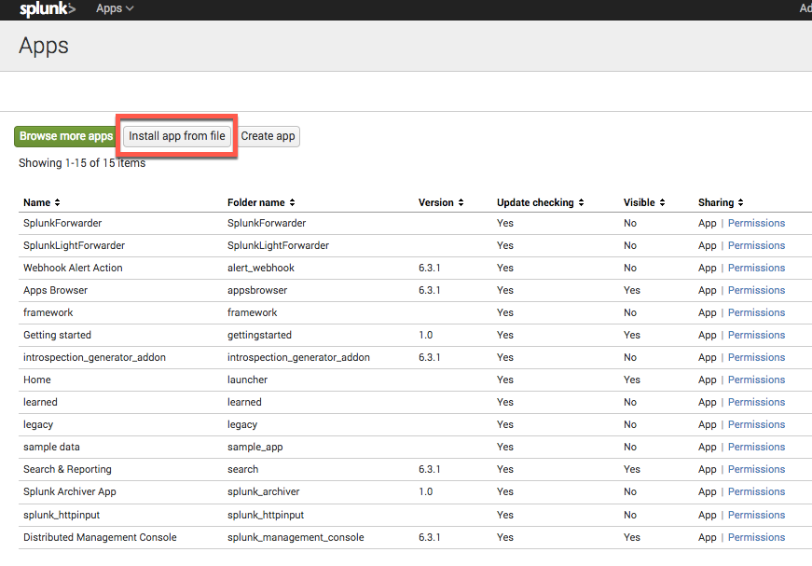Open the Apps menu in the top bar
Screen dimensions: 812x566
(x=109, y=8)
